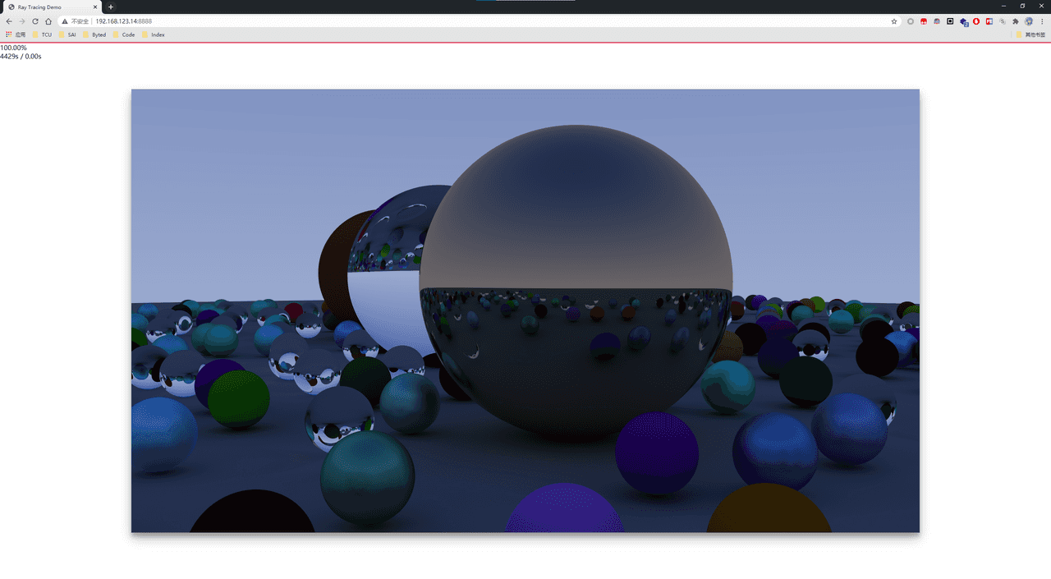Click the user profile avatar icon

click(x=1029, y=21)
